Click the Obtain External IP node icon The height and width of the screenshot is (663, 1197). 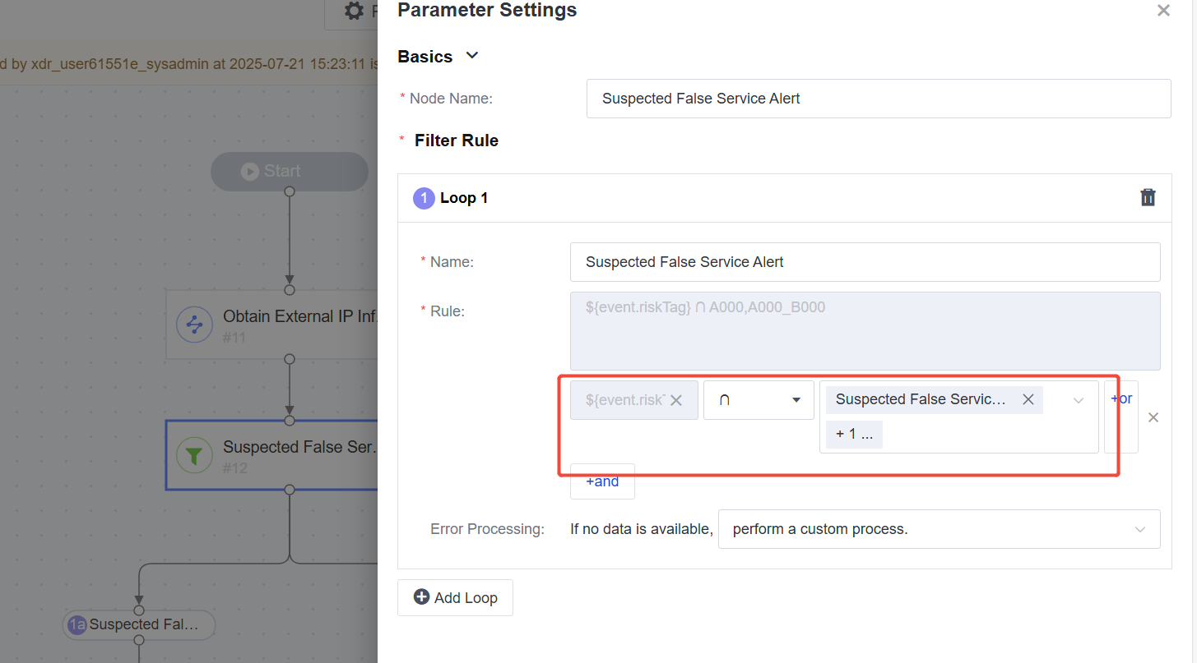(x=195, y=325)
